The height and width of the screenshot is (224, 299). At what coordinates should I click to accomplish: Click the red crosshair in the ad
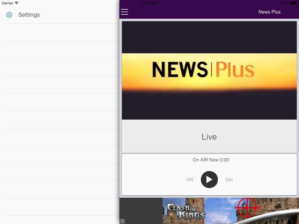click(247, 207)
